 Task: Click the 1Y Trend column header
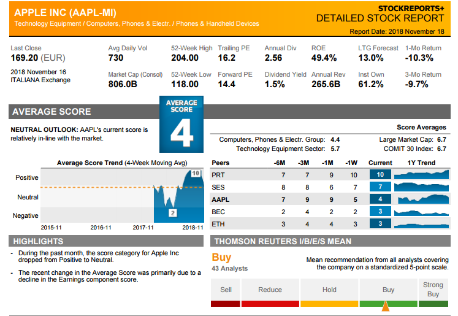tap(421, 163)
